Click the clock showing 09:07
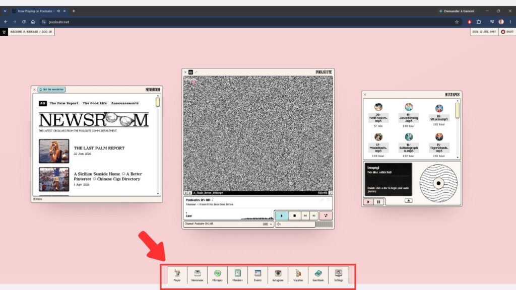Screen dimensions: 516x290 (x=507, y=32)
